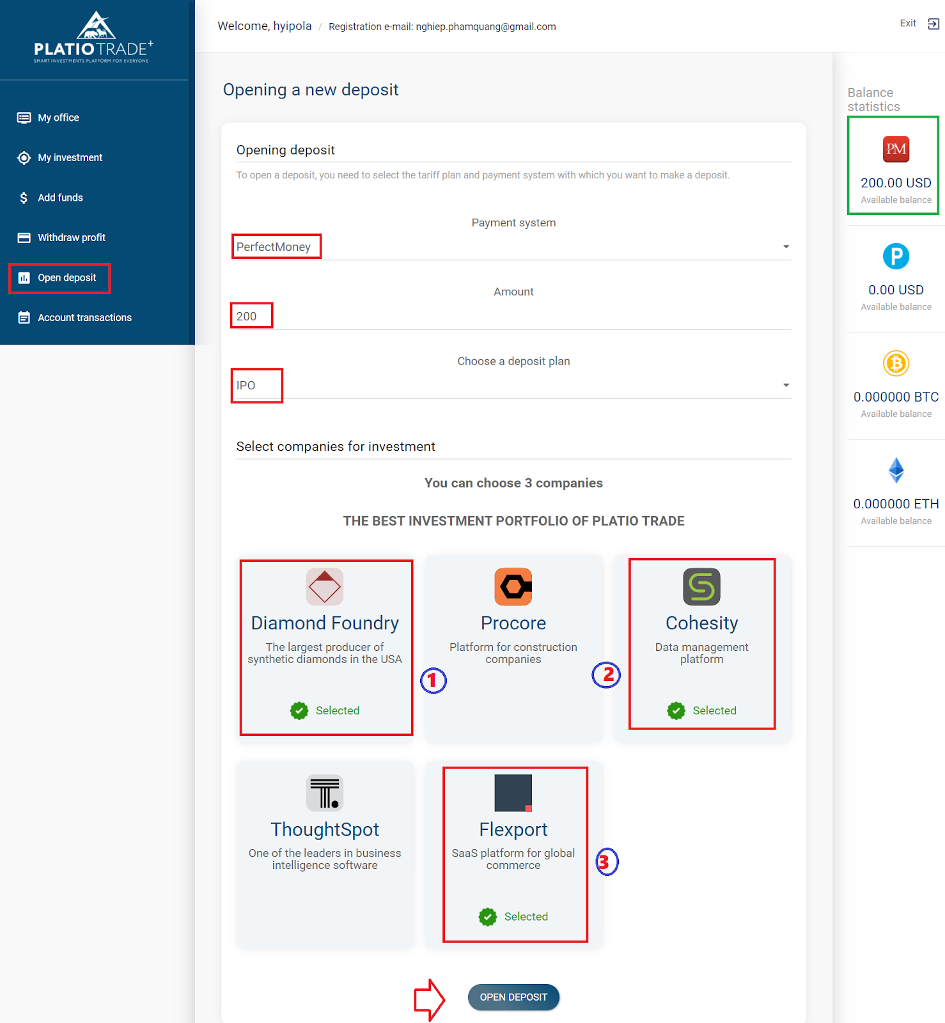This screenshot has height=1023, width=945.
Task: Click the Procore description text
Action: click(513, 653)
